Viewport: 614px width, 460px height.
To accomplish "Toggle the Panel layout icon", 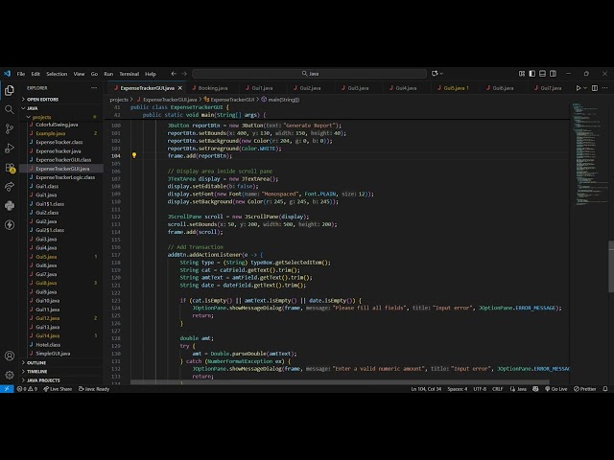I will [x=542, y=74].
